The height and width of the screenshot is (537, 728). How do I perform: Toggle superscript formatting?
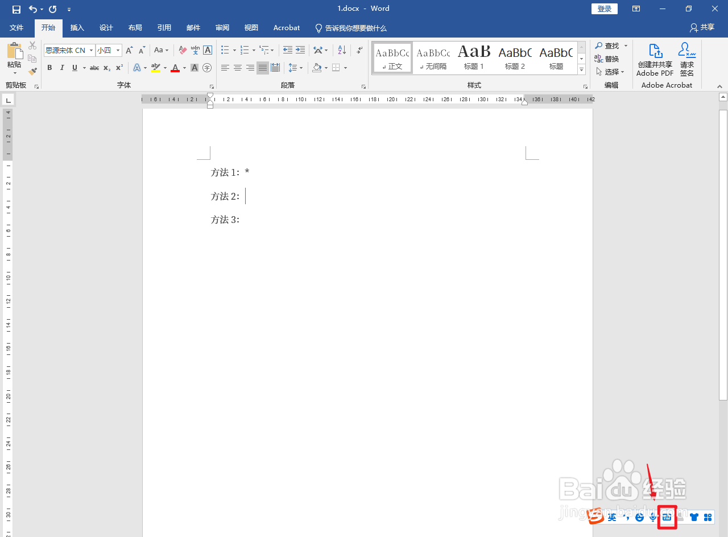coord(119,68)
